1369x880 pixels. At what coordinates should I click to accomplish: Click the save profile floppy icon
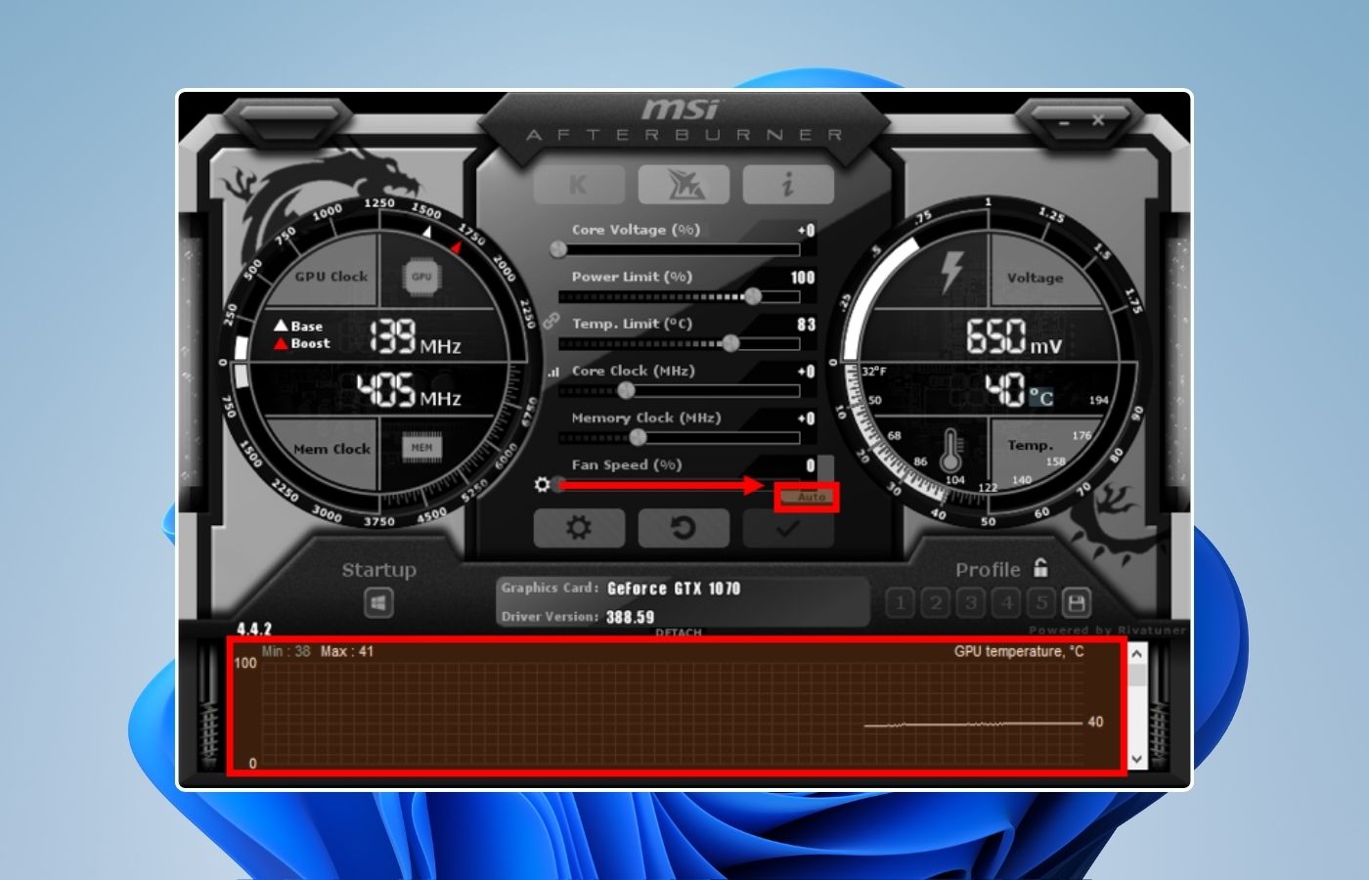point(1077,602)
